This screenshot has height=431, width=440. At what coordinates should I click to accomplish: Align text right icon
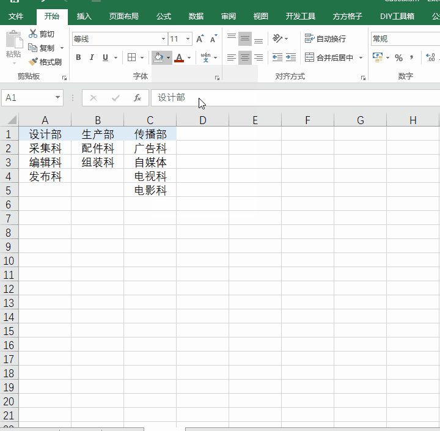[258, 57]
